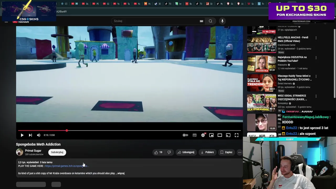Click the Świat Internetu channel name
Image resolution: width=336 pixels, height=189 pixels.
pos(285,83)
